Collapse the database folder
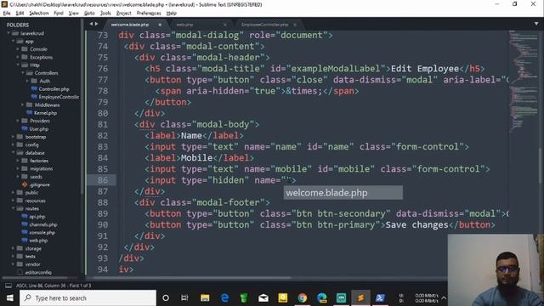 (x=14, y=153)
